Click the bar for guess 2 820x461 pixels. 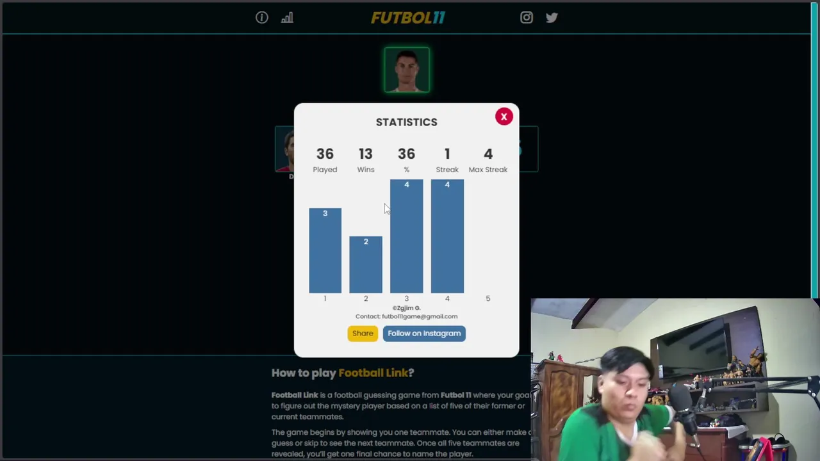click(366, 264)
